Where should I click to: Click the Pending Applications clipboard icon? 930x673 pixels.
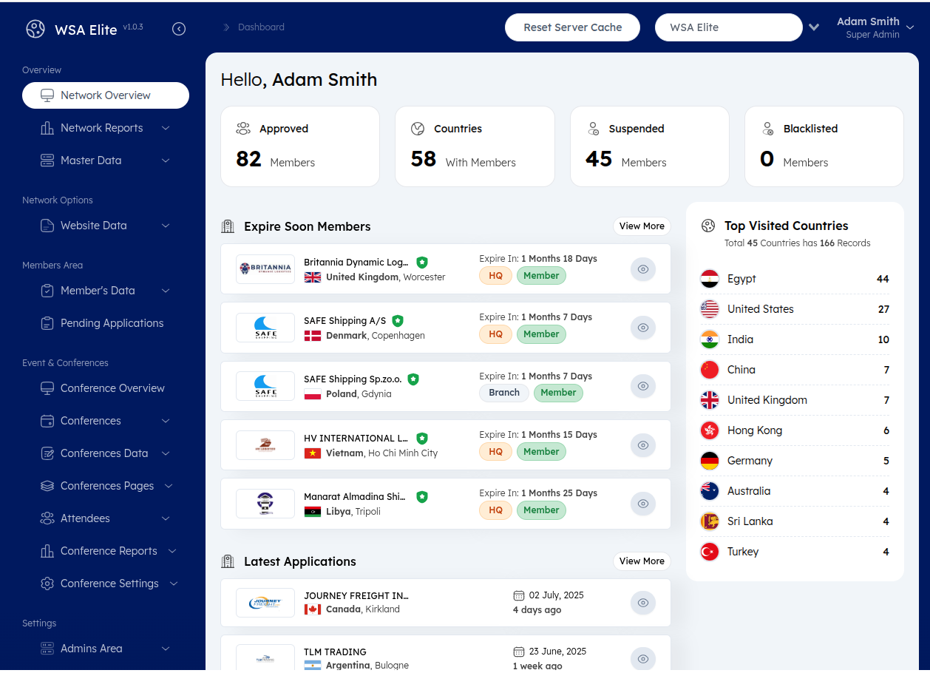click(x=47, y=323)
